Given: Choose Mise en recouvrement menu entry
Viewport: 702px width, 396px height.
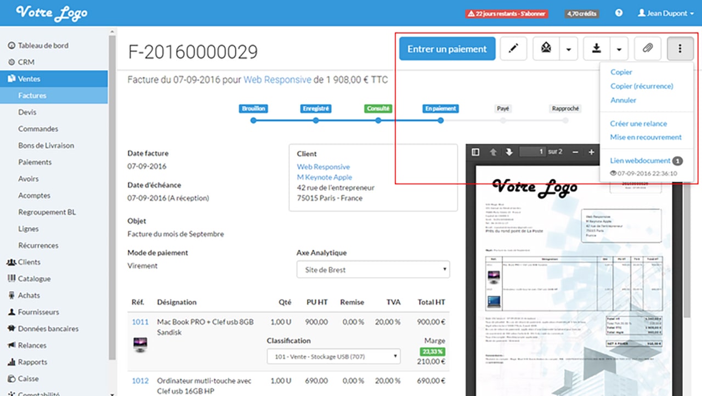Looking at the screenshot, I should click(646, 137).
